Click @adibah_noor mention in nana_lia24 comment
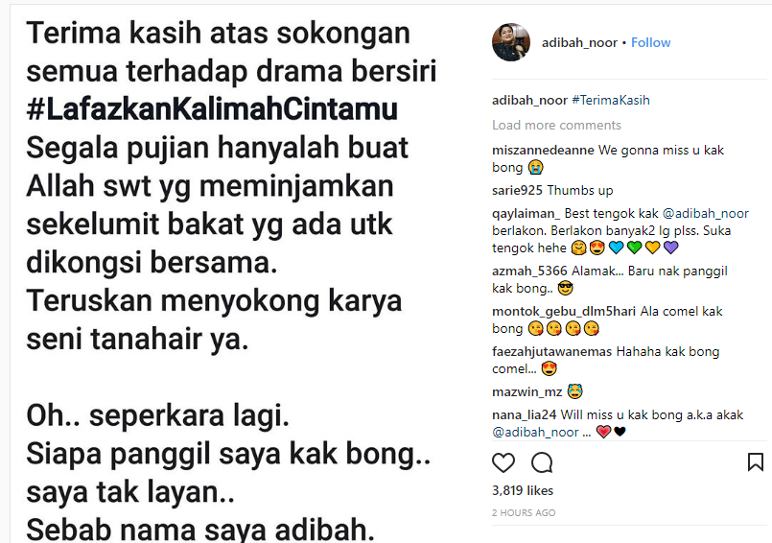The height and width of the screenshot is (543, 772). click(x=535, y=433)
